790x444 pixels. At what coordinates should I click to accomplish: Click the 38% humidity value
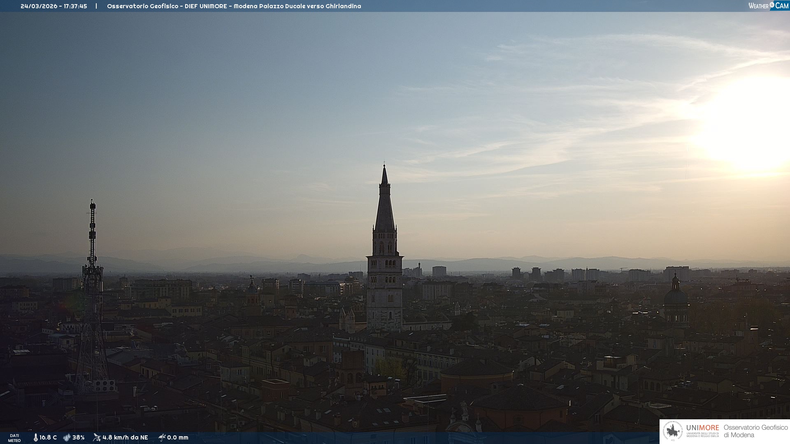click(x=79, y=437)
